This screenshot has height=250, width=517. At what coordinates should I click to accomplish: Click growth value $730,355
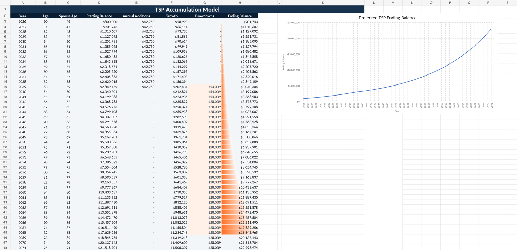[x=172, y=192]
